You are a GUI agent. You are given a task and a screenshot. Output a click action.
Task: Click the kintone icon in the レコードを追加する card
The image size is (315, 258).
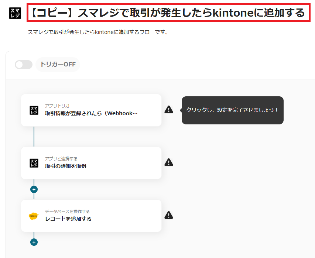coord(33,216)
